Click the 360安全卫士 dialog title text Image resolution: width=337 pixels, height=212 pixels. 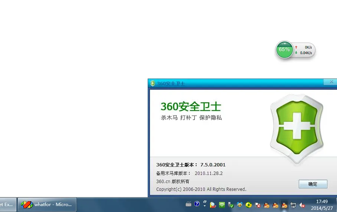[x=171, y=83]
